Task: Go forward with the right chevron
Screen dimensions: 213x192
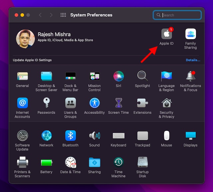Action: click(x=51, y=15)
